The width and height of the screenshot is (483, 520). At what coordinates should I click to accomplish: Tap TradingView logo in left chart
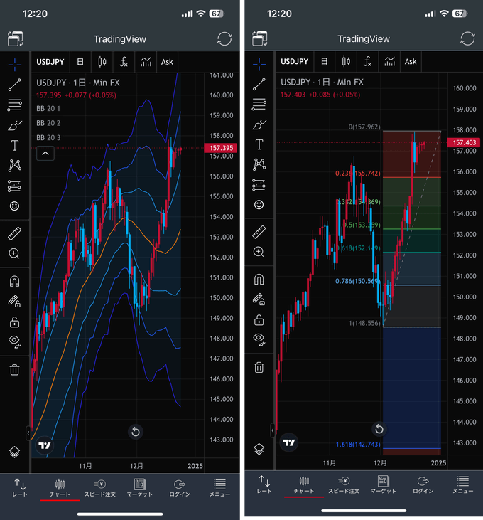pos(44,445)
